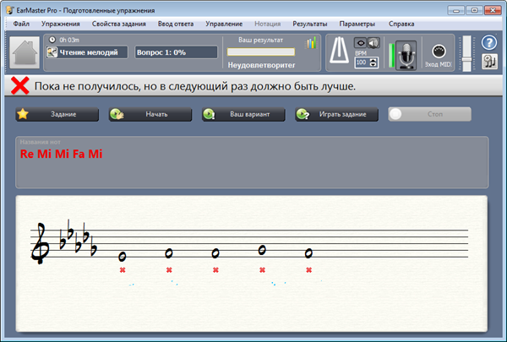This screenshot has height=342, width=507.
Task: Click the fourth, highest note on the staff
Action: pos(262,250)
